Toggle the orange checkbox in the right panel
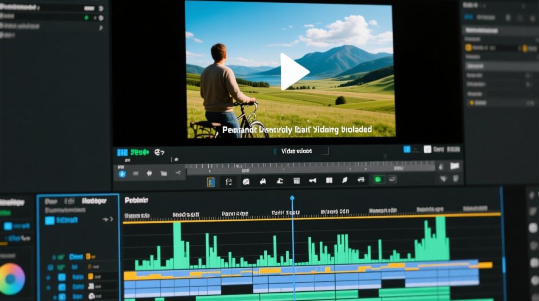This screenshot has width=539, height=301. pyautogui.click(x=468, y=48)
